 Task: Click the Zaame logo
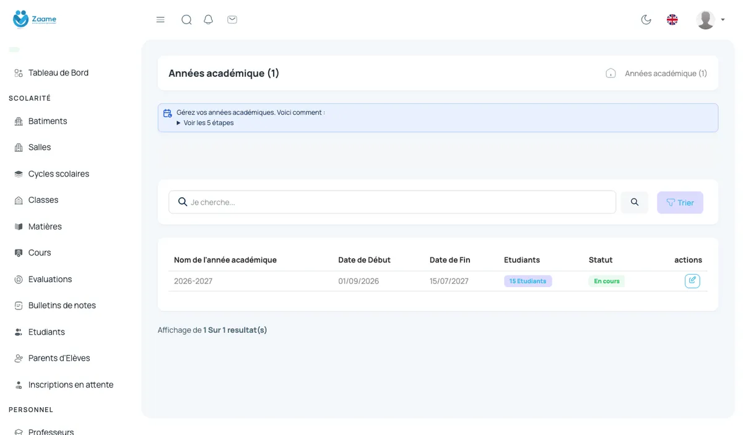click(35, 19)
